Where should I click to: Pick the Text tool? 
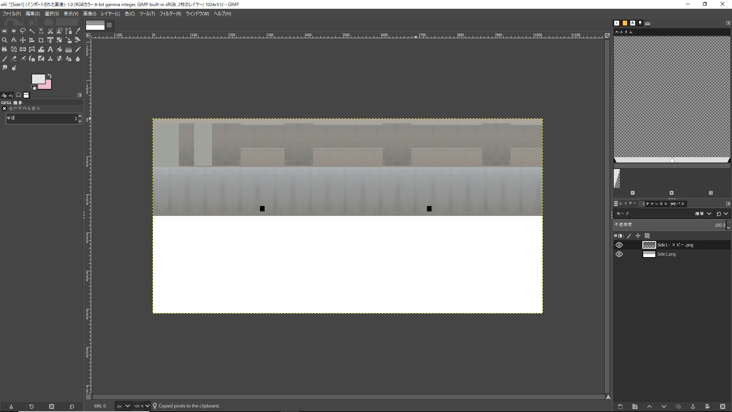pos(50,49)
